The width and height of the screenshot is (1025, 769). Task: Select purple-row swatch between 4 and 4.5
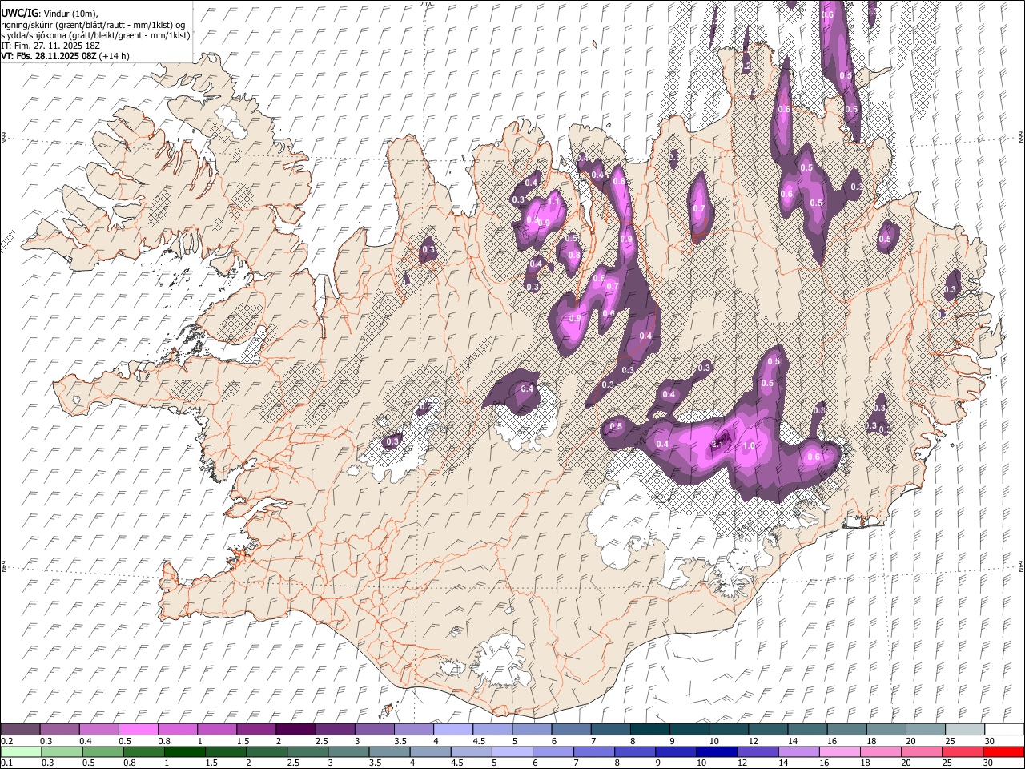tap(453, 729)
